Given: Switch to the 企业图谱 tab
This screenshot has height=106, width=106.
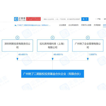Looking at the screenshot, I should pos(62,25).
